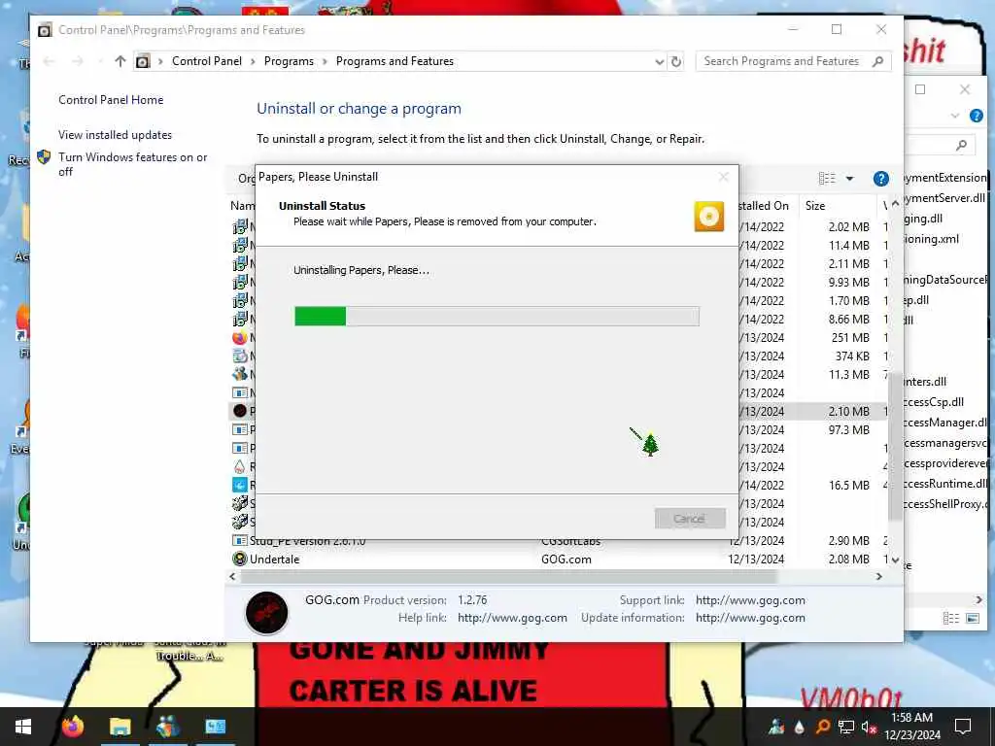Click the people icon on the taskbar
The height and width of the screenshot is (746, 995).
(167, 727)
